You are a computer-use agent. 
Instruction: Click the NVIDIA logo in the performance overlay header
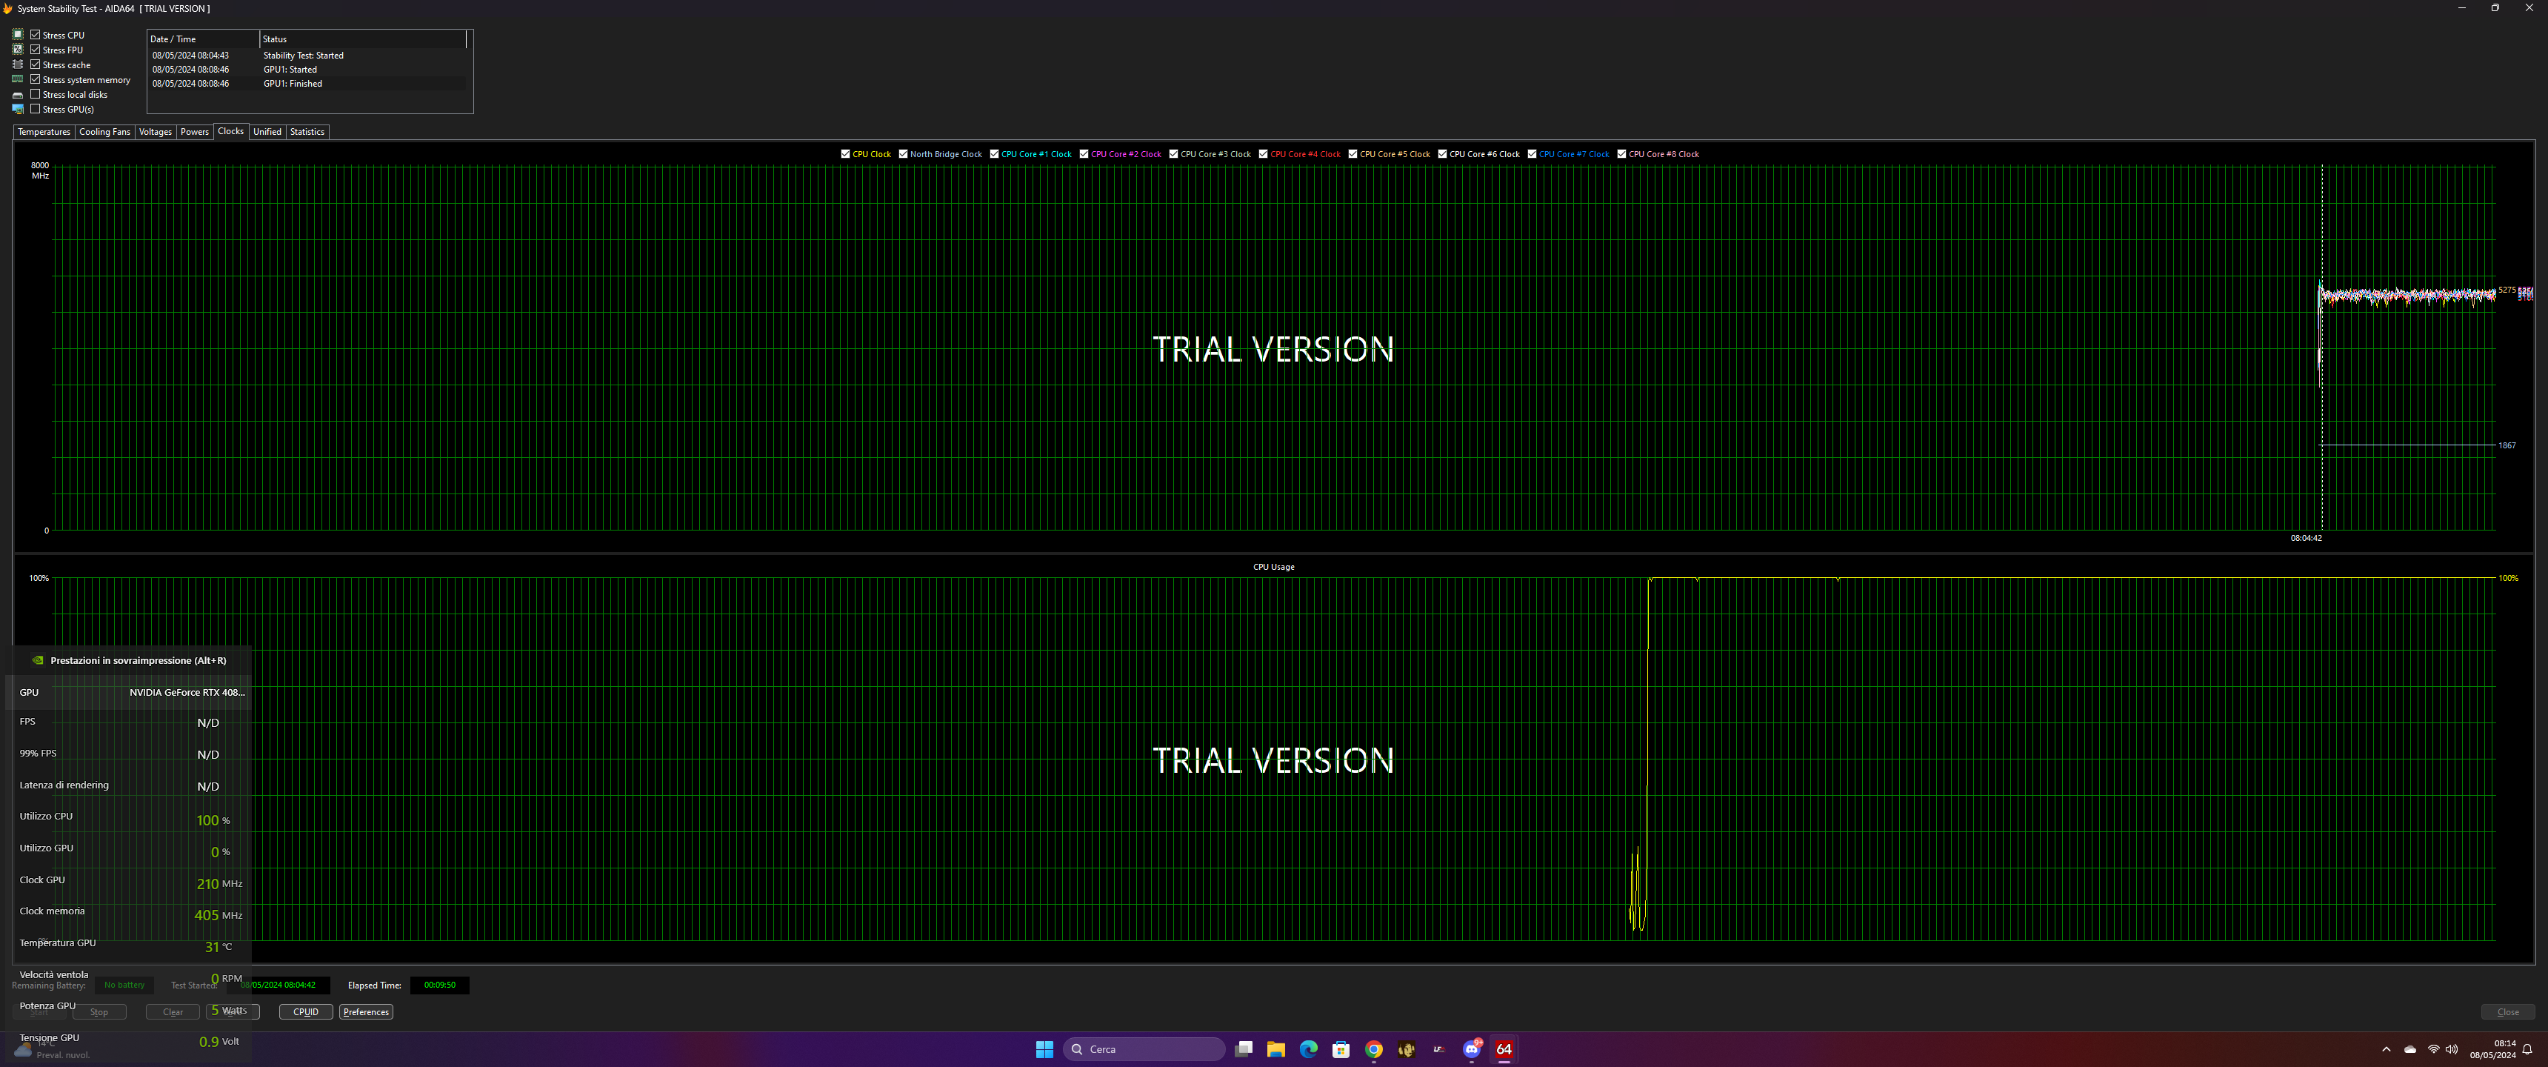36,660
